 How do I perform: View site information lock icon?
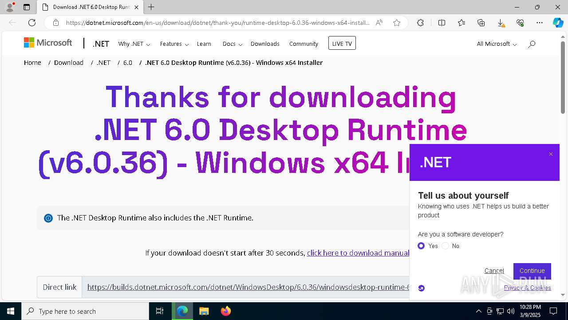click(x=56, y=23)
